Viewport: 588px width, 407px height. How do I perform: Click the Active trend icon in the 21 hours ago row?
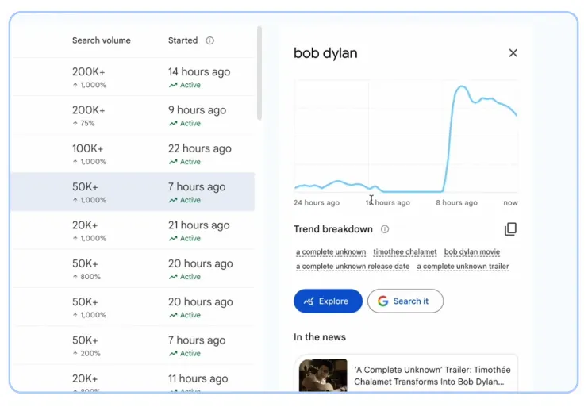point(173,238)
